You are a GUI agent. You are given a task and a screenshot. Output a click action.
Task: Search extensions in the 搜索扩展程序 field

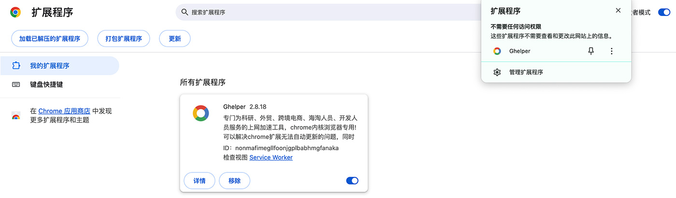point(328,12)
